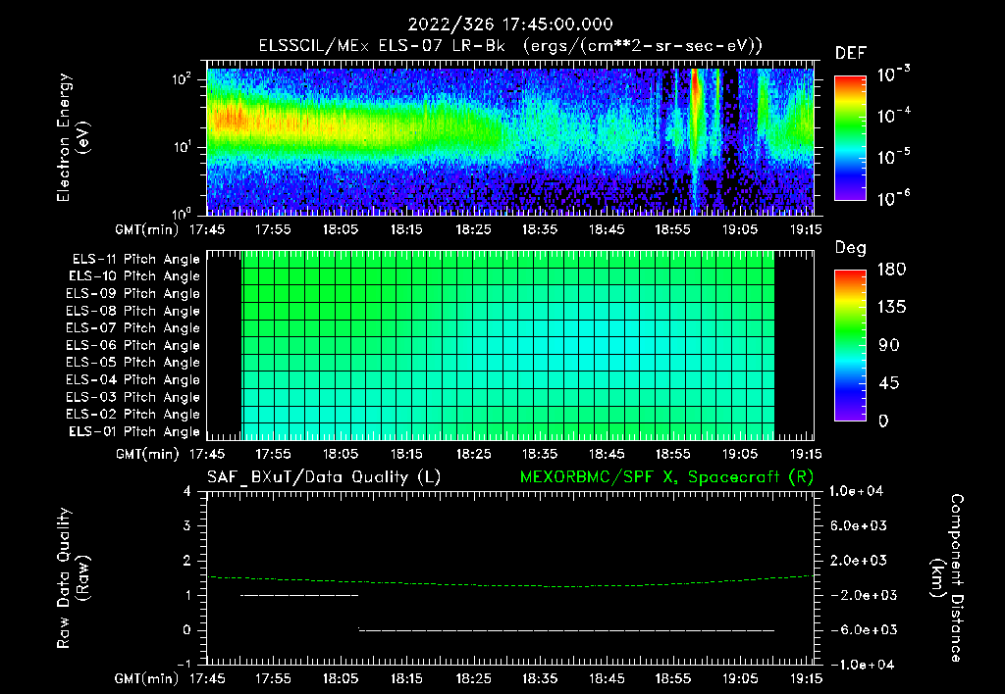Click 18:25 under the electron spectrogram
Viewport: 1005px width, 694px height.
473,229
